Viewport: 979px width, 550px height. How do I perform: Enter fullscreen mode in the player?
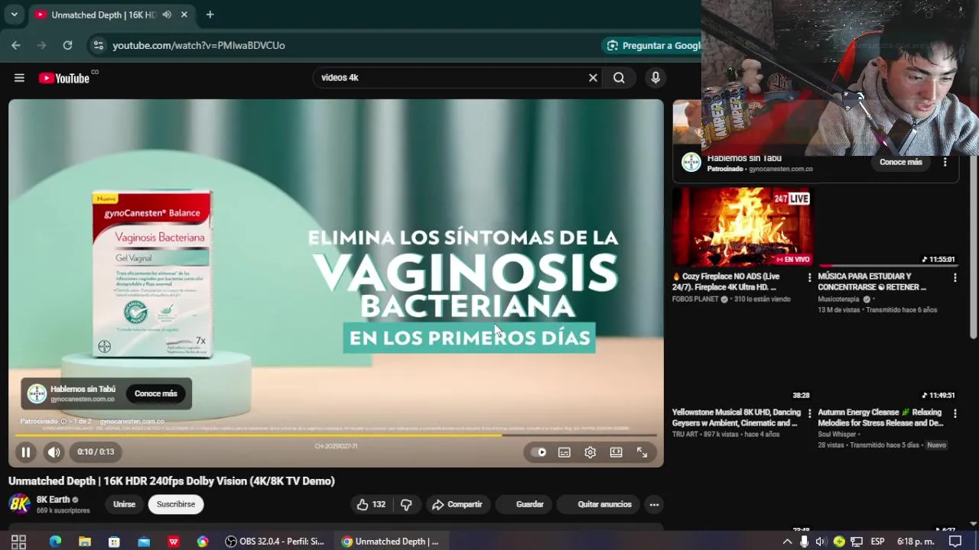tap(642, 452)
